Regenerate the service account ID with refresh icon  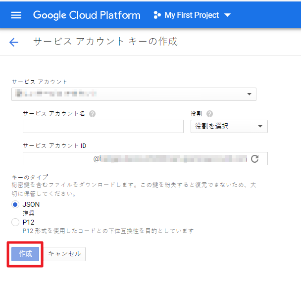[255, 158]
